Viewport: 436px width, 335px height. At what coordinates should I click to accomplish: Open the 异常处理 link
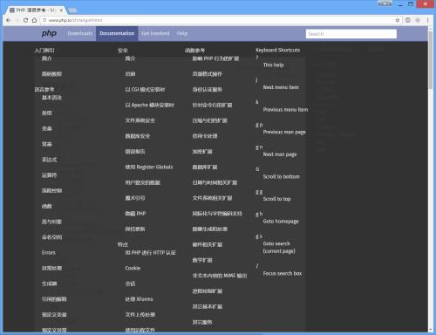[x=51, y=268]
